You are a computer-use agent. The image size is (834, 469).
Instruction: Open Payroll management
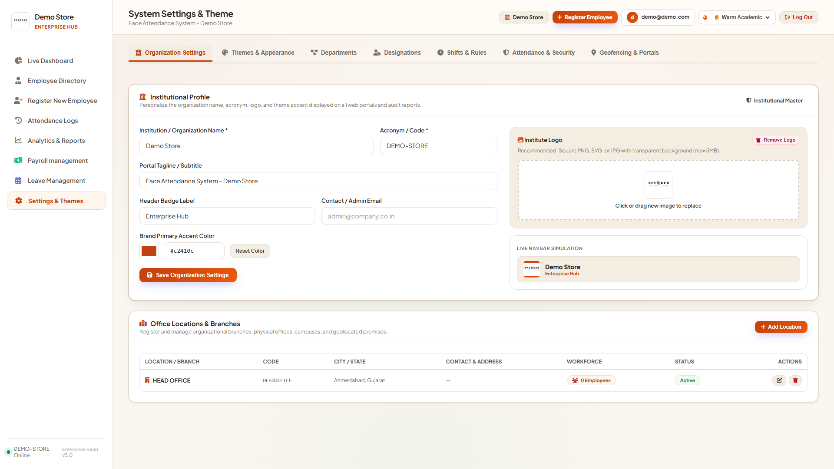click(56, 161)
